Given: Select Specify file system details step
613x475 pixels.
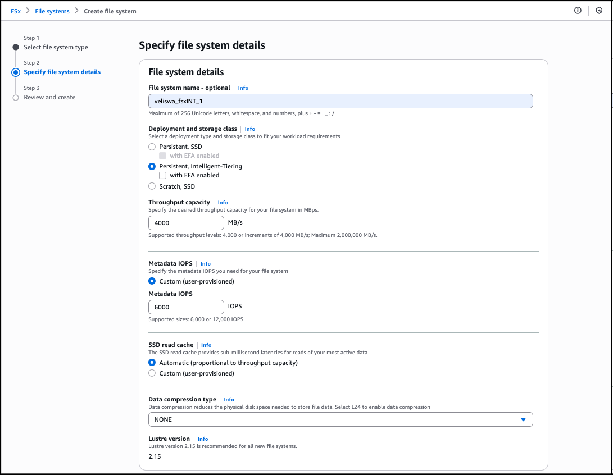Looking at the screenshot, I should click(x=62, y=72).
